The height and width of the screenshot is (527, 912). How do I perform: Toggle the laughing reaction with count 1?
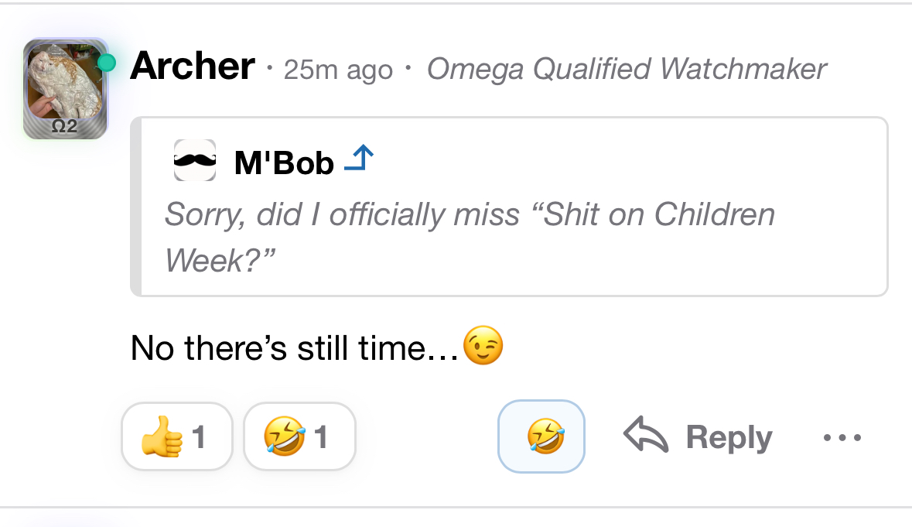[299, 437]
